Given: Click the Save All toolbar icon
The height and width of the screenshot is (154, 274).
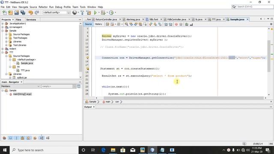Looking at the screenshot, I should click(23, 12).
